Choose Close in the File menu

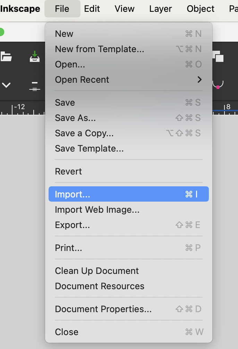(129, 332)
